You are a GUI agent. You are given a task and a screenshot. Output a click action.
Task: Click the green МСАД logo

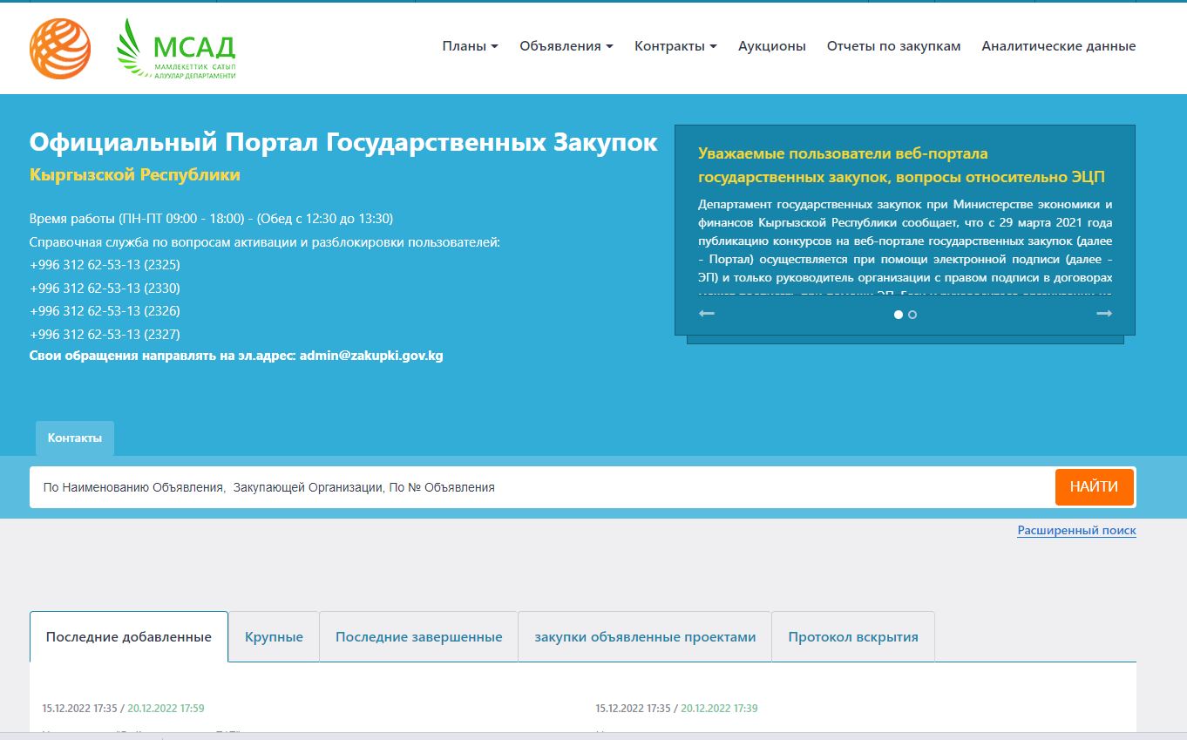(x=177, y=49)
